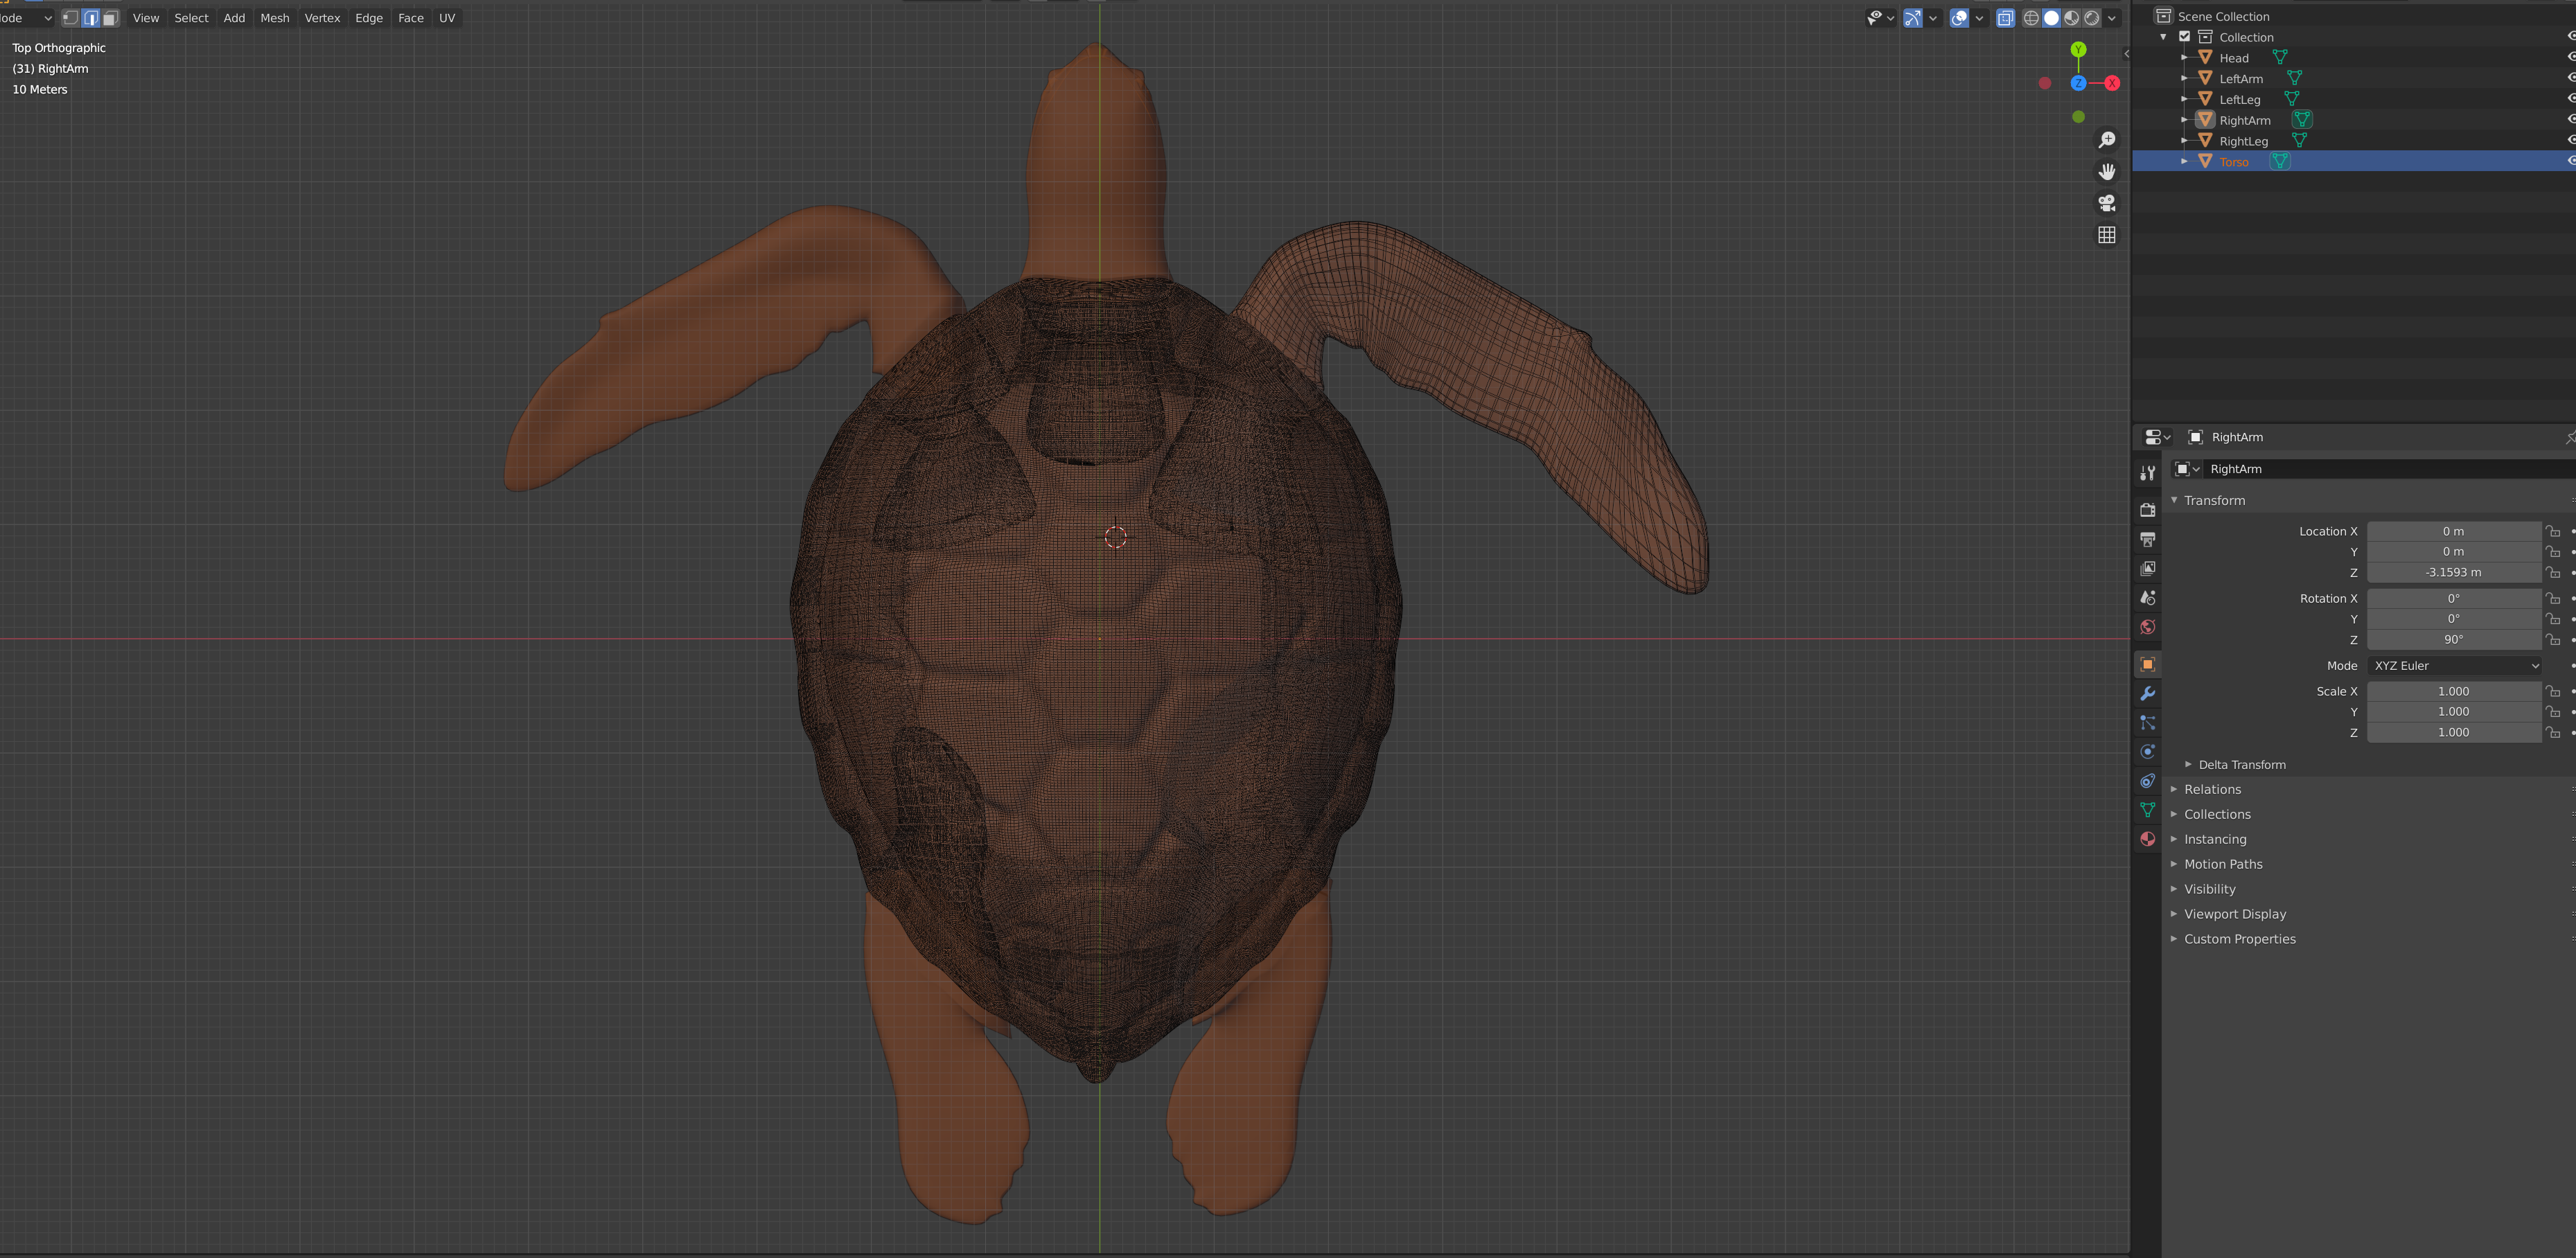Open the UV menu
Viewport: 2576px width, 1258px height.
click(x=447, y=18)
